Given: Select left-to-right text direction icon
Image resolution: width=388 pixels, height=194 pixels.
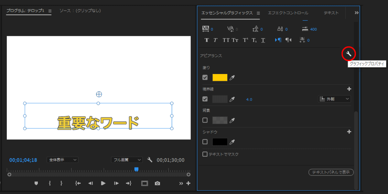Looking at the screenshot, I should tap(278, 40).
